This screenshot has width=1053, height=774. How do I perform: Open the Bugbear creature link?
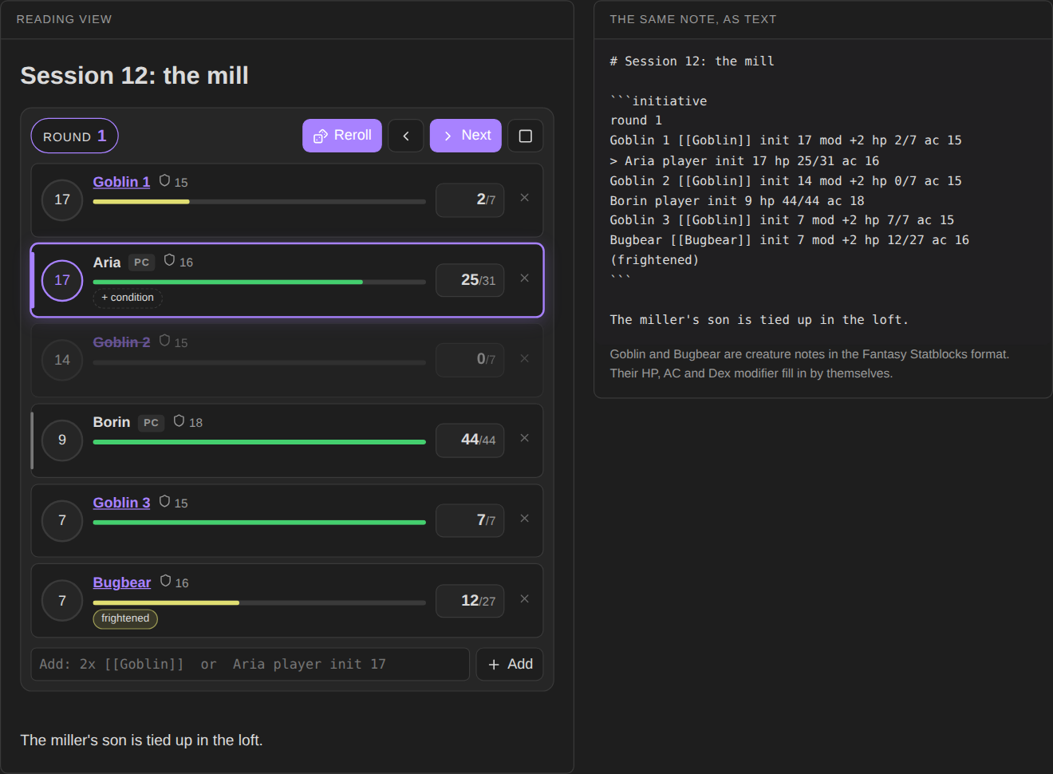(x=122, y=582)
